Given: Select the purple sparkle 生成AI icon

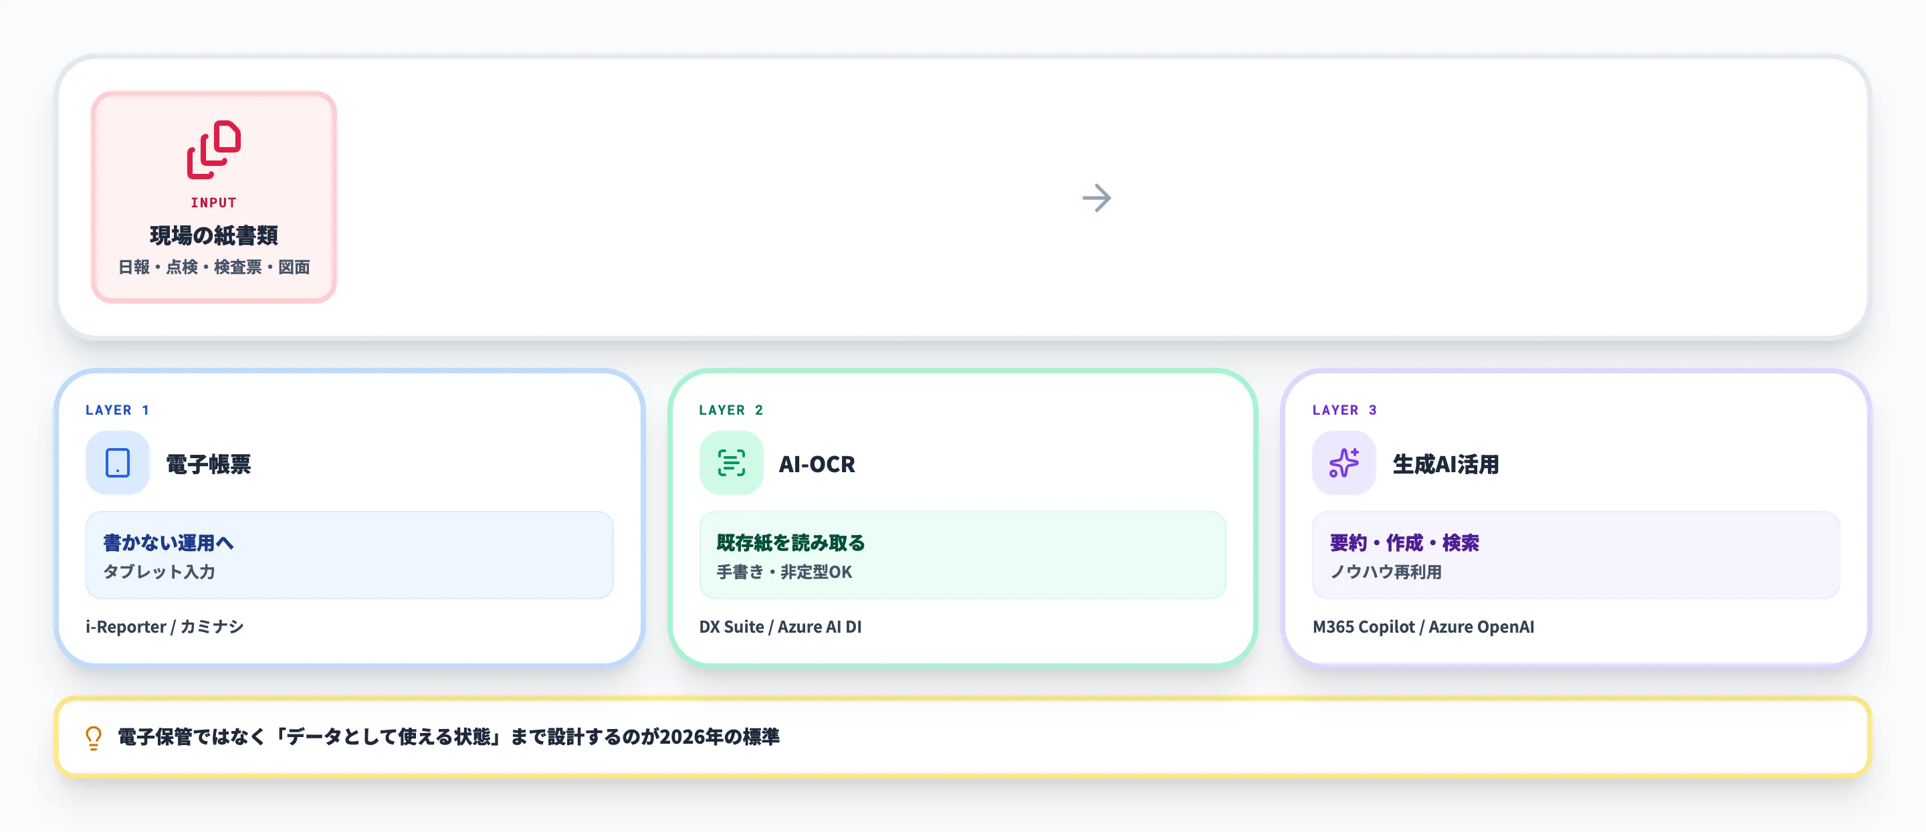Looking at the screenshot, I should (x=1343, y=463).
